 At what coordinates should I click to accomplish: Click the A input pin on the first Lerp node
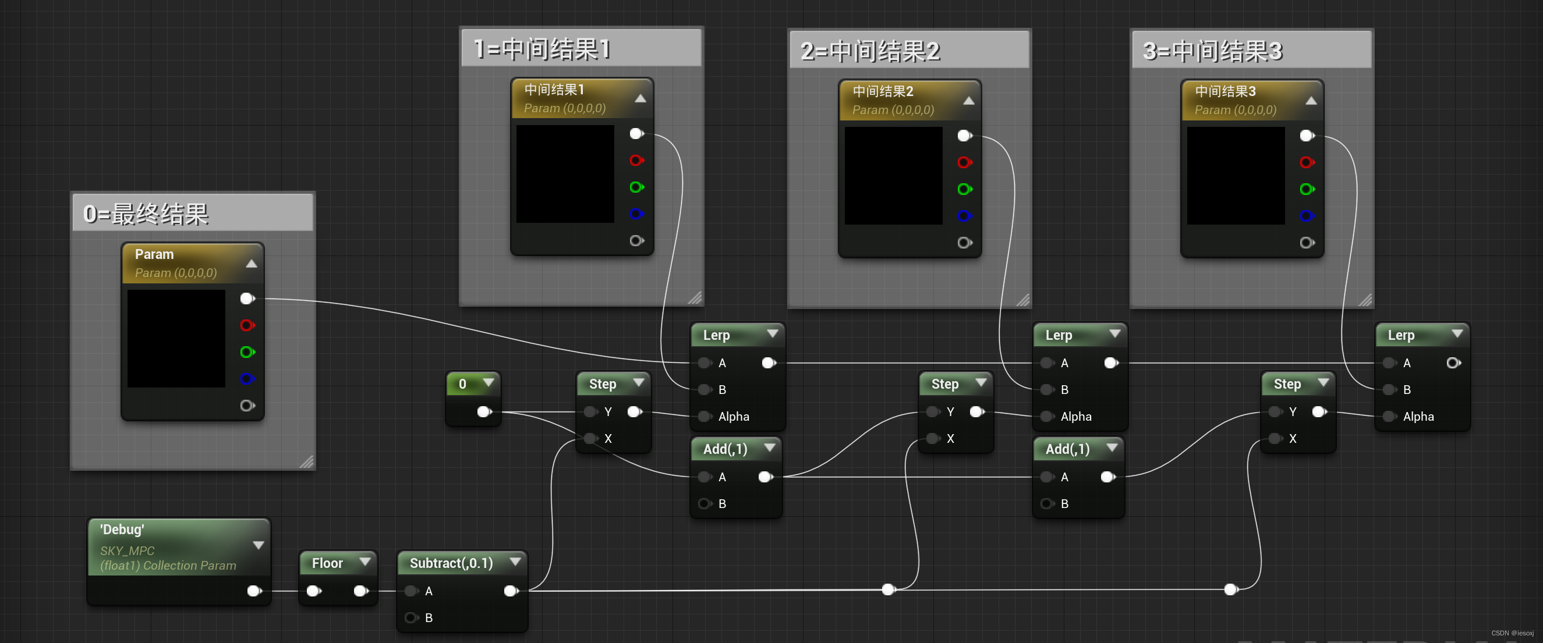[705, 363]
